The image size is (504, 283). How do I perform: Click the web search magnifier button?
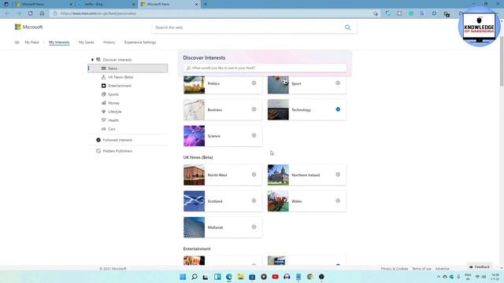(347, 28)
